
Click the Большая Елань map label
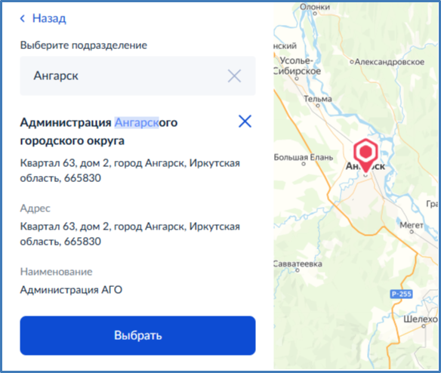pos(304,157)
